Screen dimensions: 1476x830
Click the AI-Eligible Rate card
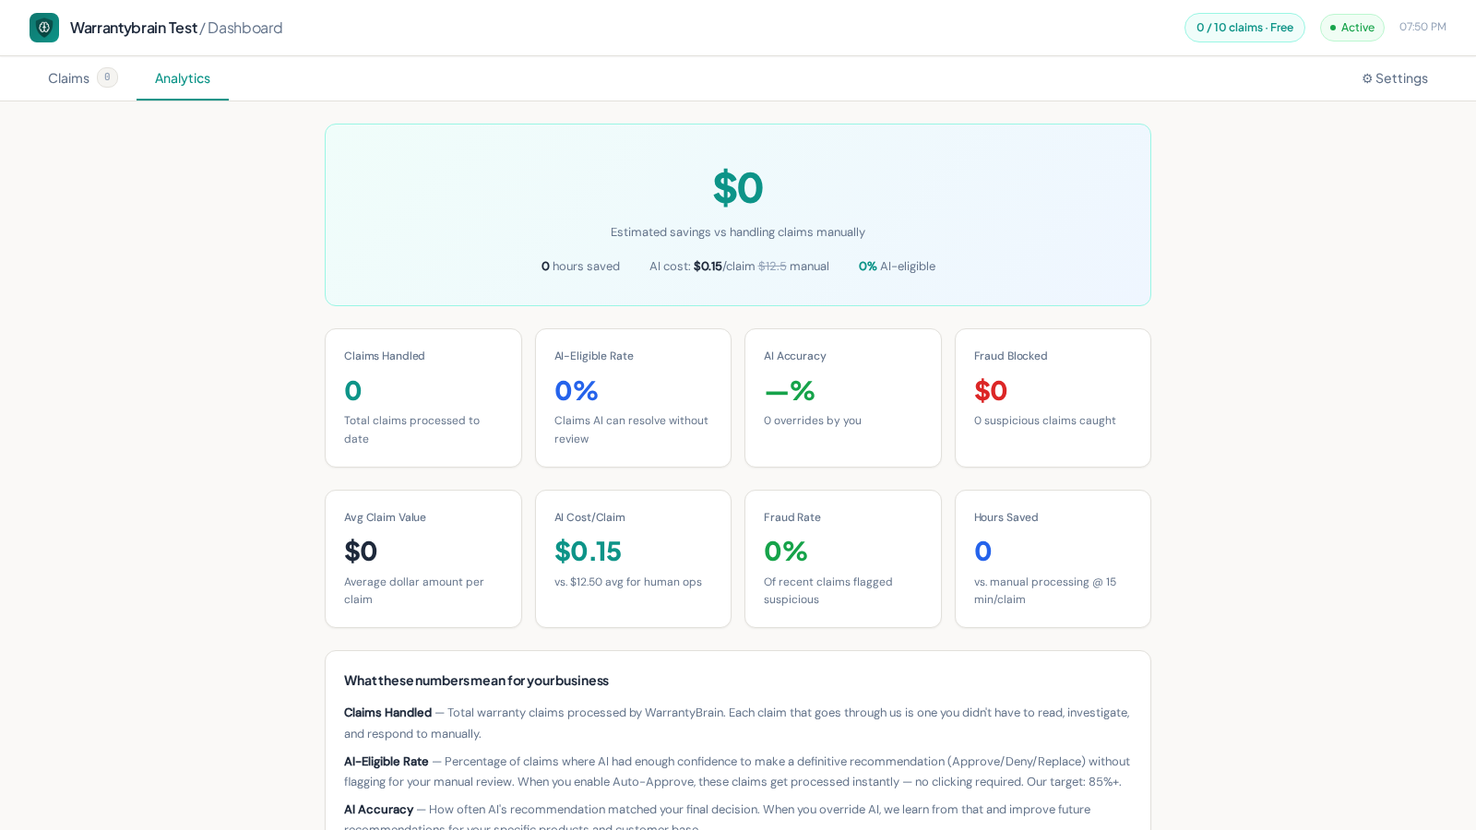coord(633,397)
